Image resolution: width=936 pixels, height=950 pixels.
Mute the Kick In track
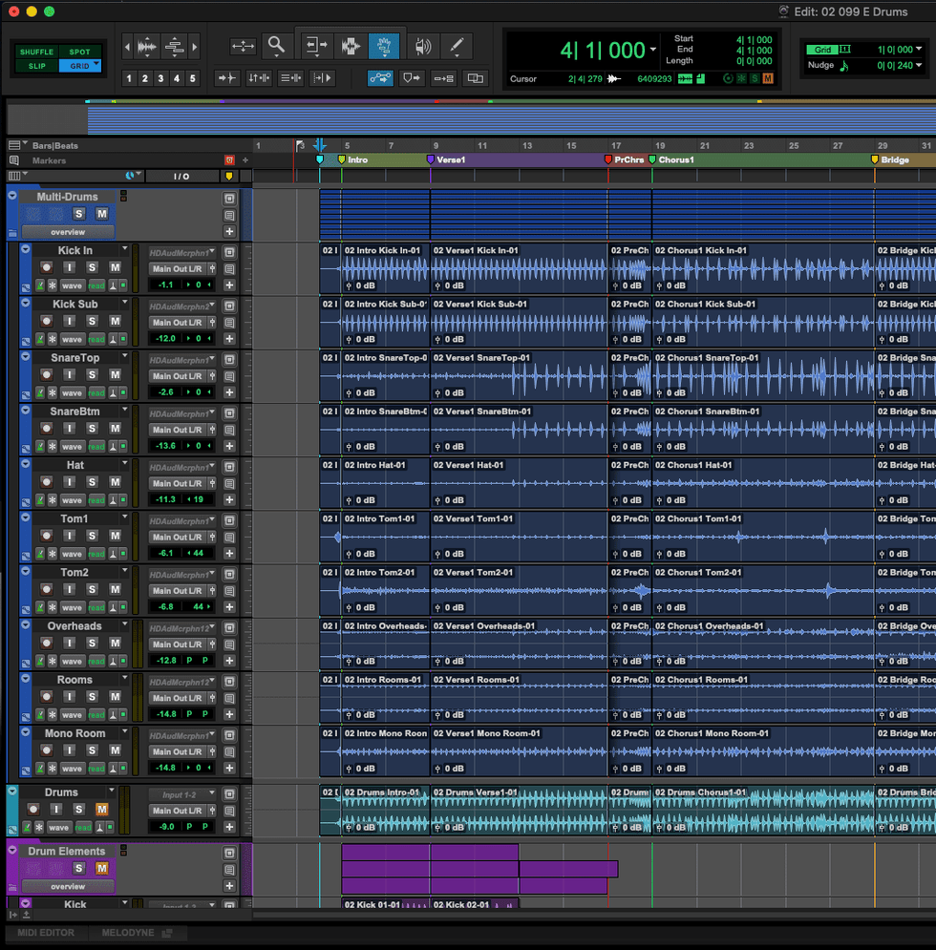115,268
